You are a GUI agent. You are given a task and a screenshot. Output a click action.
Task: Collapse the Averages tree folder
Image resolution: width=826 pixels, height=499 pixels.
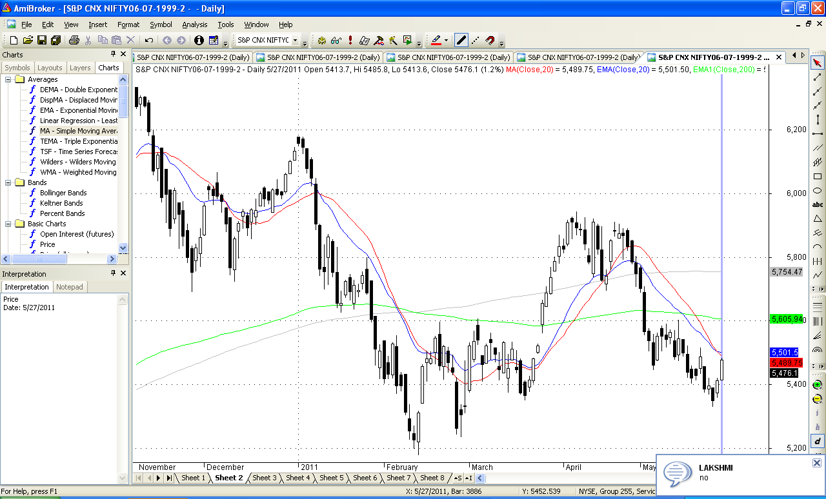click(8, 79)
